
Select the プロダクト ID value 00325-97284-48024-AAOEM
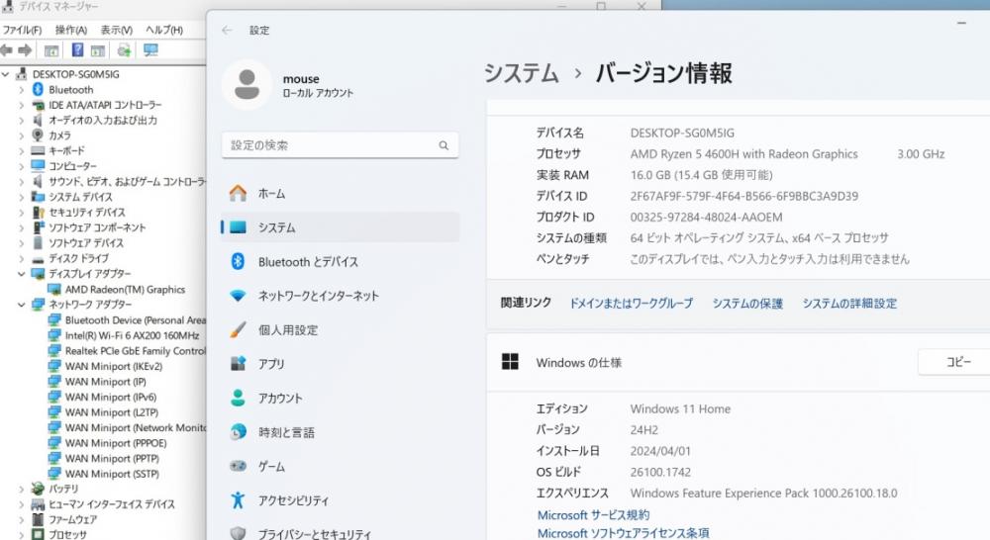click(706, 217)
